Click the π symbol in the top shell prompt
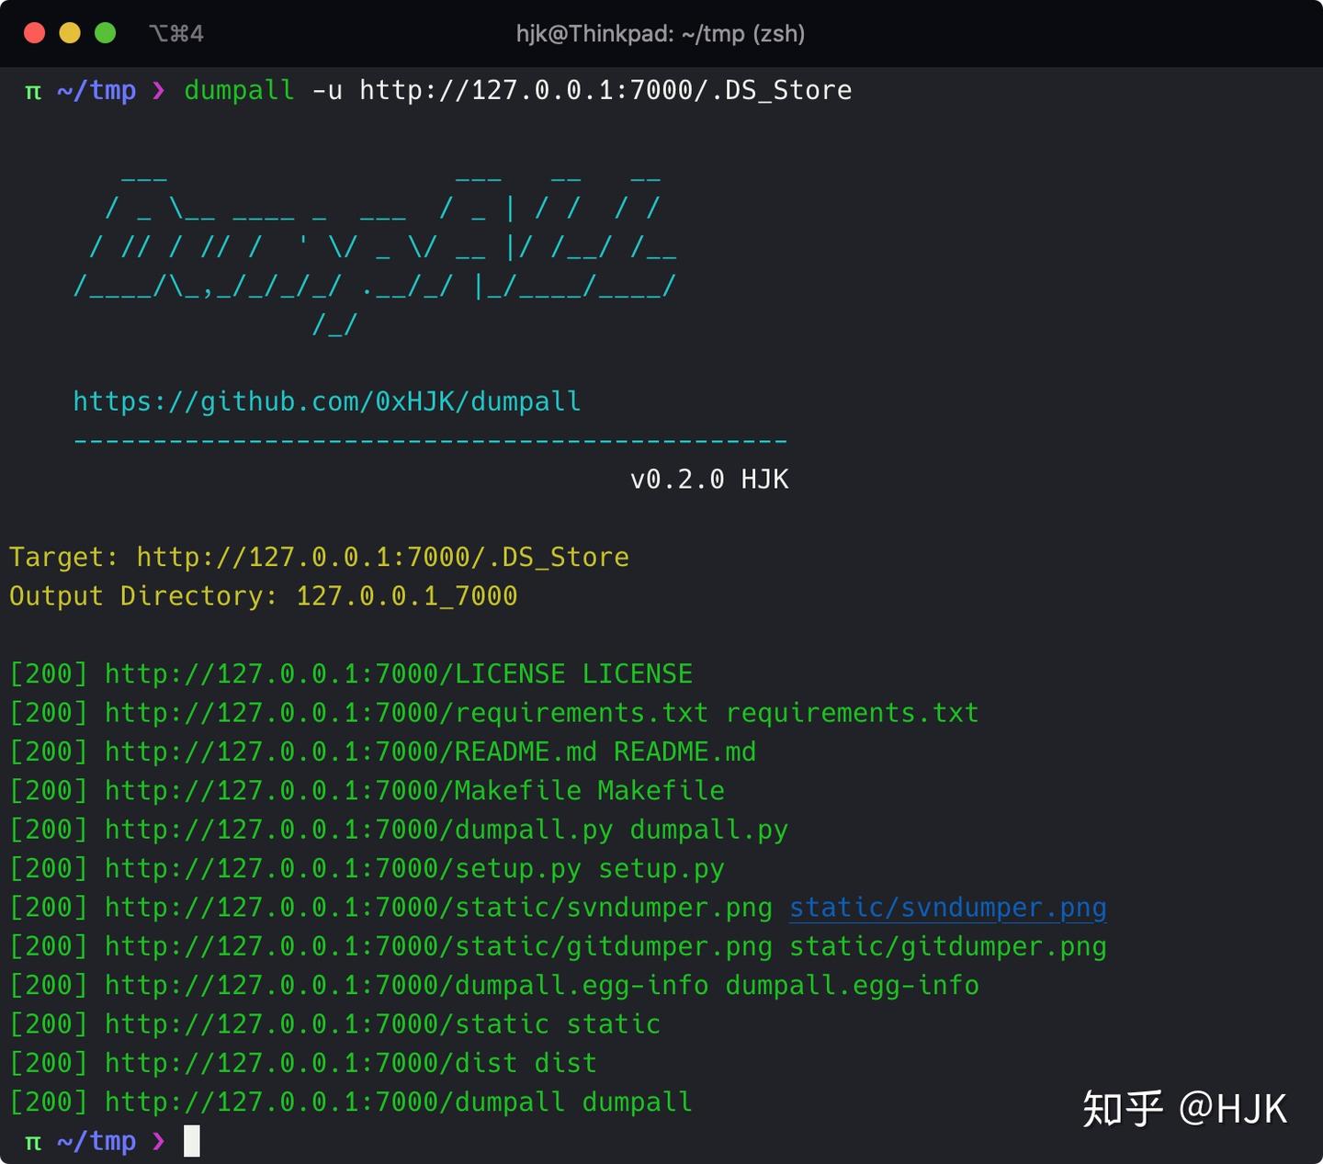 click(31, 90)
